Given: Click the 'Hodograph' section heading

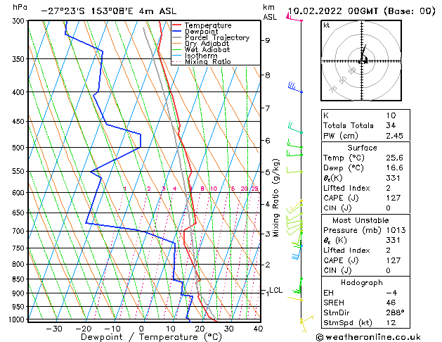Looking at the screenshot, I should click(x=362, y=283).
